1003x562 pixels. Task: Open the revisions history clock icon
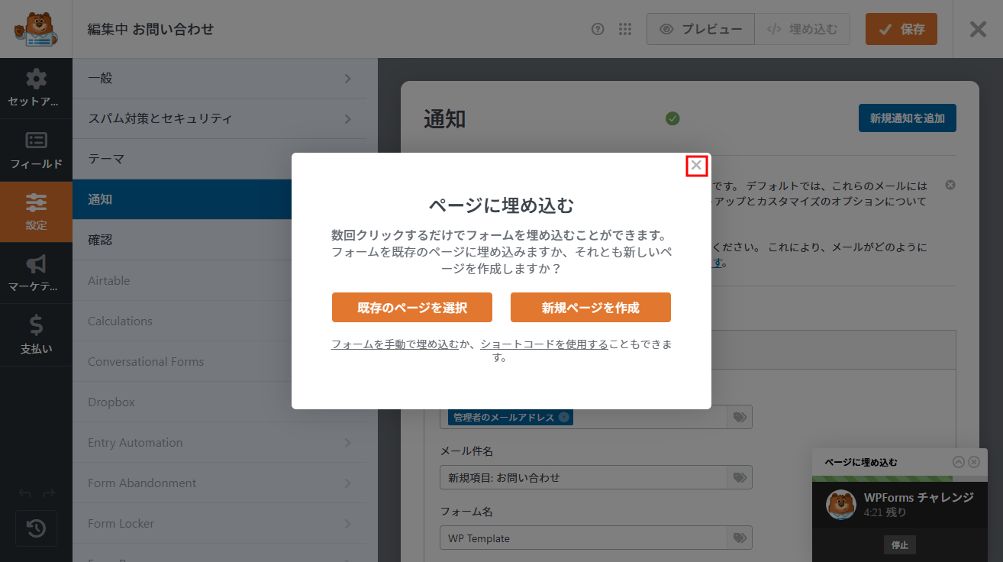pos(36,528)
